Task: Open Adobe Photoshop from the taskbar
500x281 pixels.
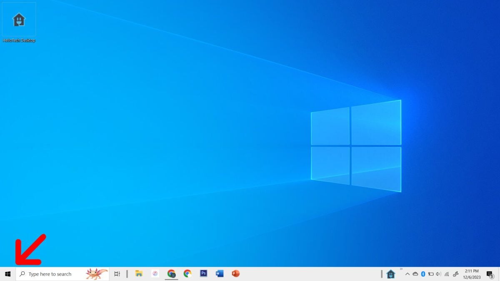Action: click(x=203, y=274)
